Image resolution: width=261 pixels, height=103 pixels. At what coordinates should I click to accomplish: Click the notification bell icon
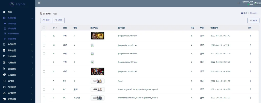239,3
